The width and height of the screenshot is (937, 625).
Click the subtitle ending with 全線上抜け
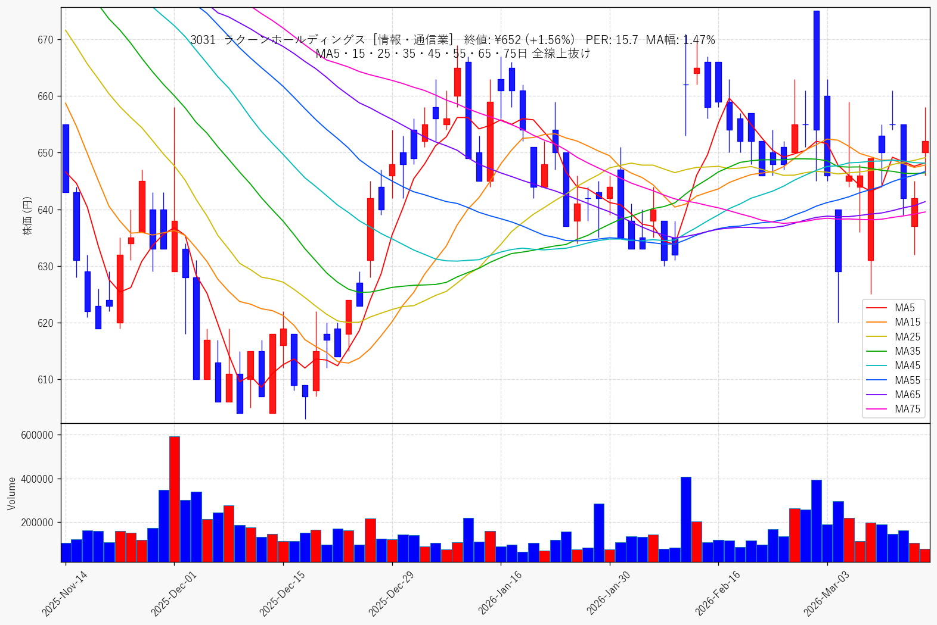pyautogui.click(x=453, y=54)
